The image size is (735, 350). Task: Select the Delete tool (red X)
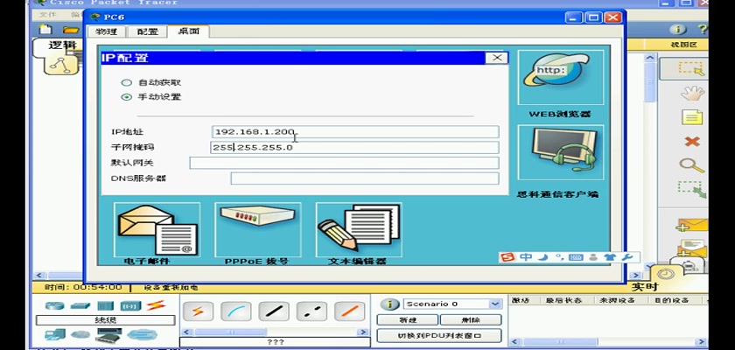692,142
